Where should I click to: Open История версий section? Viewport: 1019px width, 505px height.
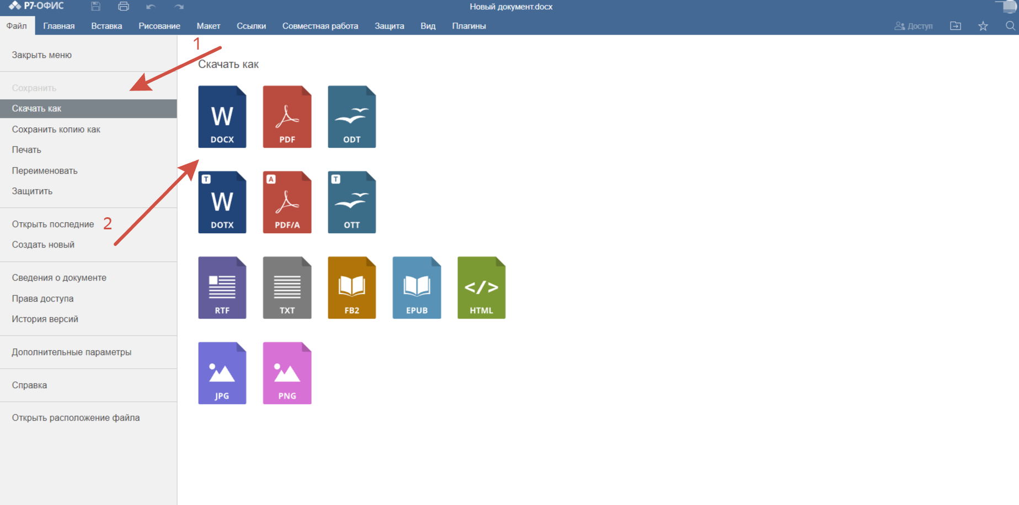[45, 319]
